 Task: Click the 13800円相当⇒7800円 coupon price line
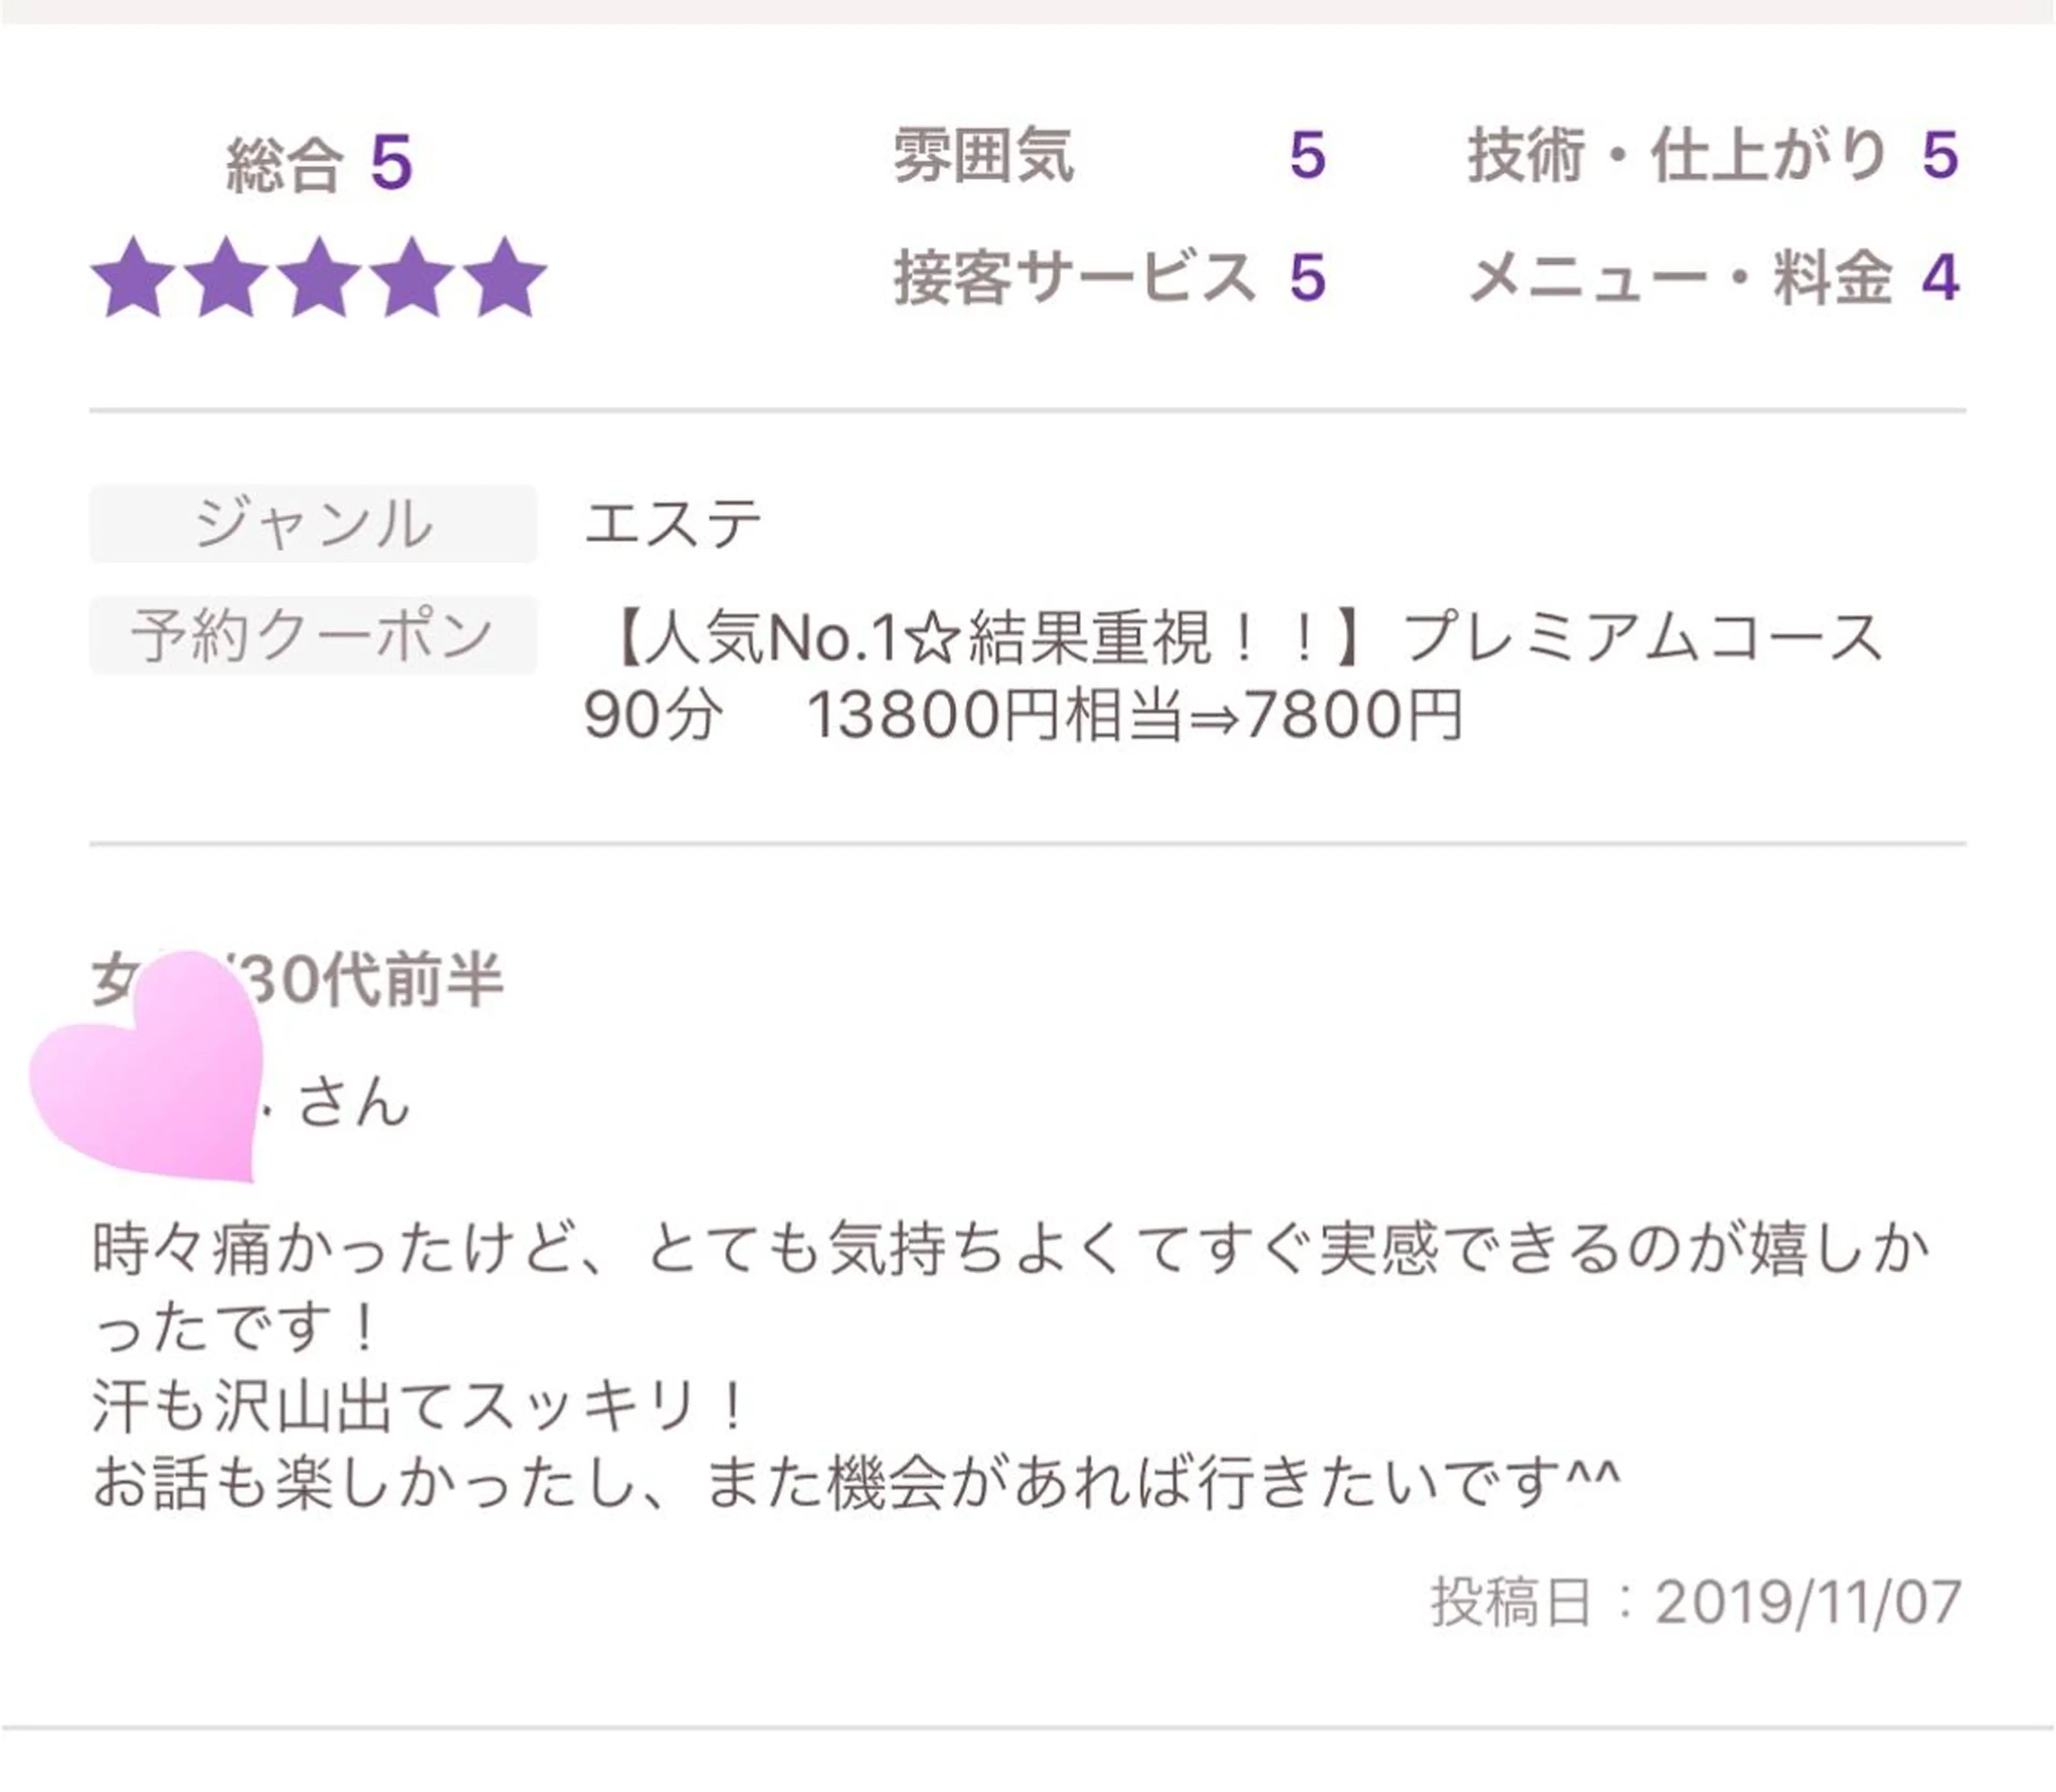point(1135,716)
